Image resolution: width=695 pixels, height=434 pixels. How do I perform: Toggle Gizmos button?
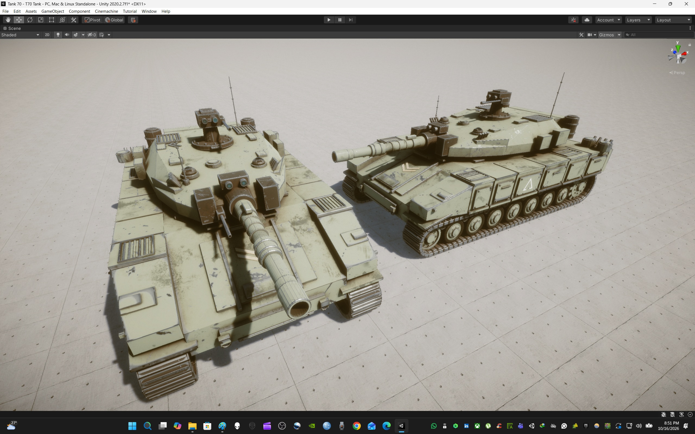(x=606, y=35)
